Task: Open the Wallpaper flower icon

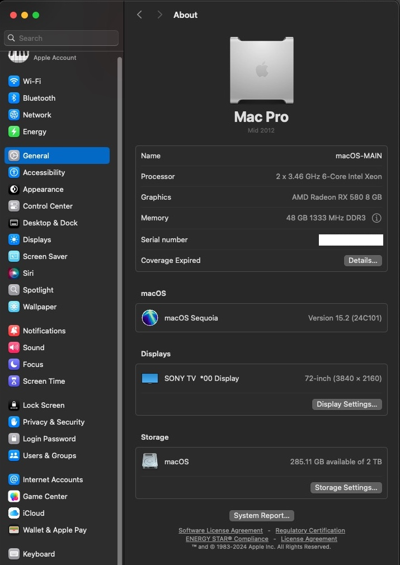Action: click(13, 307)
